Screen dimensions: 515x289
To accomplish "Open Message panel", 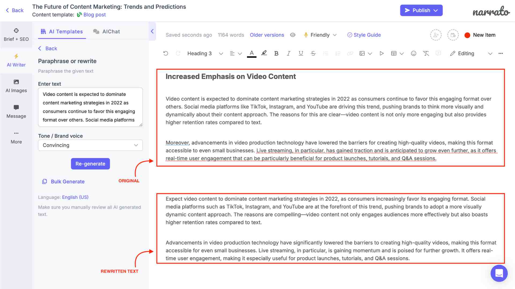I will click(x=16, y=112).
